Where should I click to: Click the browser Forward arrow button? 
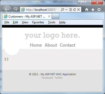pyautogui.click(x=16, y=10)
